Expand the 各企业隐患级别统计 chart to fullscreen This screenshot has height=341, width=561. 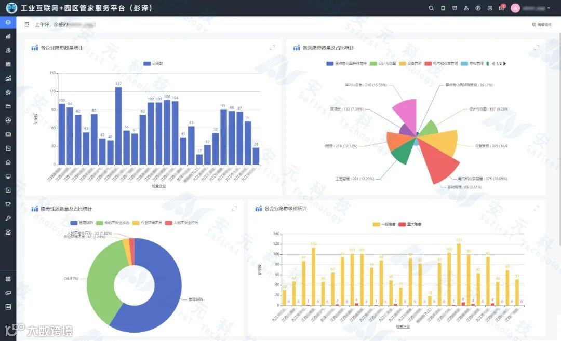(536, 208)
